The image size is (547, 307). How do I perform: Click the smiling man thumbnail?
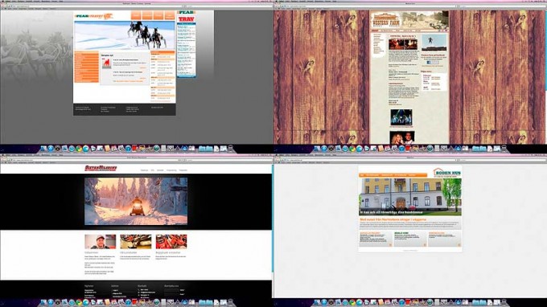coord(100,241)
